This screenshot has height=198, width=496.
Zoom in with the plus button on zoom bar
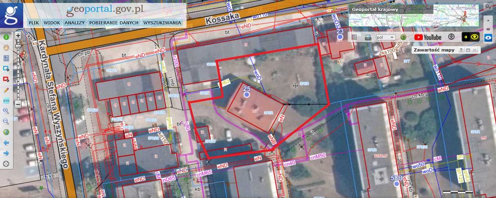tap(18, 35)
